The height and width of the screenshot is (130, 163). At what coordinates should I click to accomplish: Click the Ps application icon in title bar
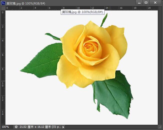click(x=3, y=3)
